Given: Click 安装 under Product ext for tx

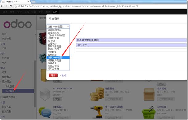Looking at the screenshot, I should coord(58,99).
